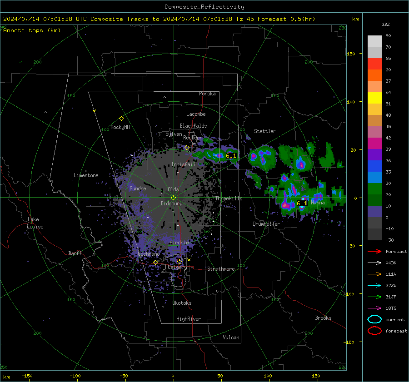
Task: Click the Cochrane city label
Action: pos(149,254)
